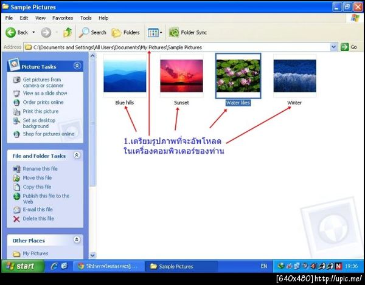Select the Sunset thumbnail
The width and height of the screenshot is (365, 285).
(181, 76)
